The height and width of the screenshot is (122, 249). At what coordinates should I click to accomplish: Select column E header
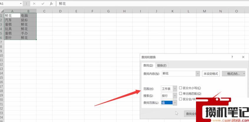[x=77, y=11]
